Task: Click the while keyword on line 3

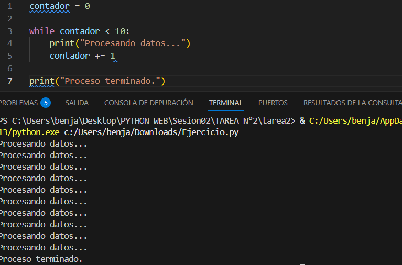Action: tap(42, 31)
